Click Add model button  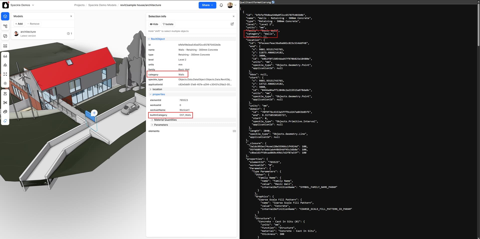pos(19,24)
